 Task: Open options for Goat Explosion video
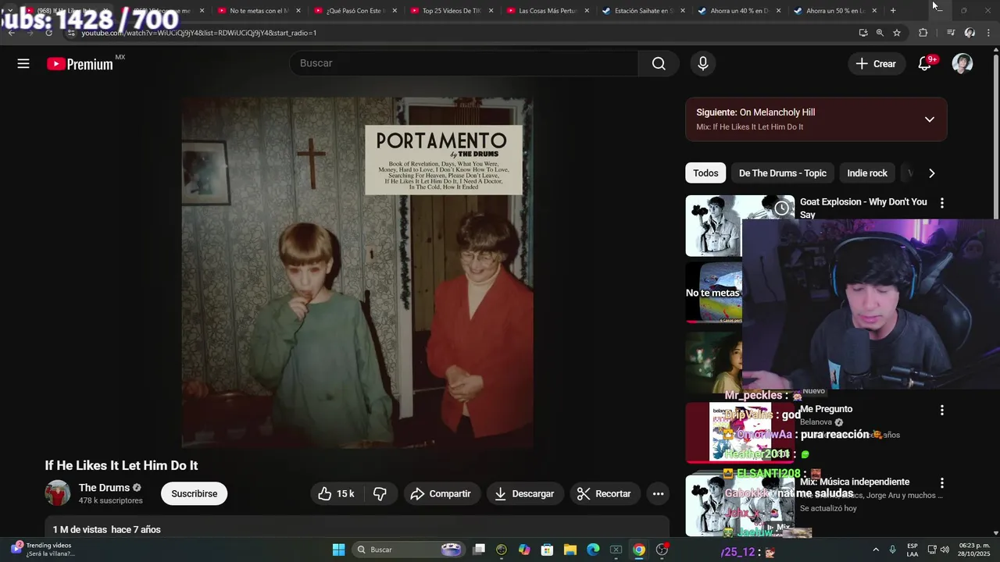pos(942,203)
